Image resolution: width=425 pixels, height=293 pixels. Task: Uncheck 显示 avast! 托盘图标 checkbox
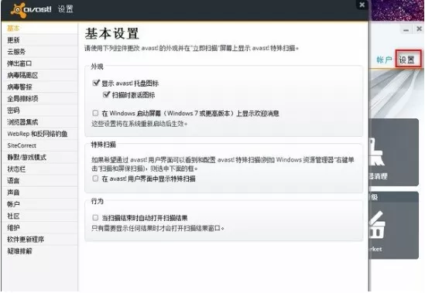coord(96,83)
